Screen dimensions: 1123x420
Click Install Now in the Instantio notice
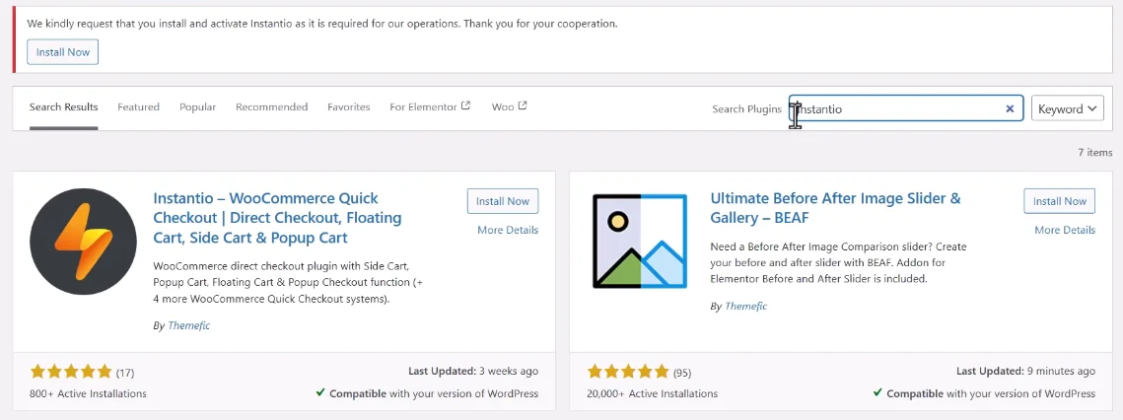(62, 52)
